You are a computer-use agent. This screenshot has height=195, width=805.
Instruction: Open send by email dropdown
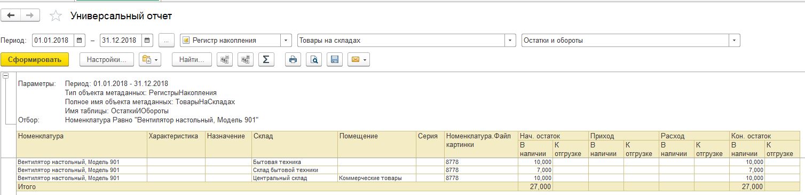pyautogui.click(x=358, y=60)
